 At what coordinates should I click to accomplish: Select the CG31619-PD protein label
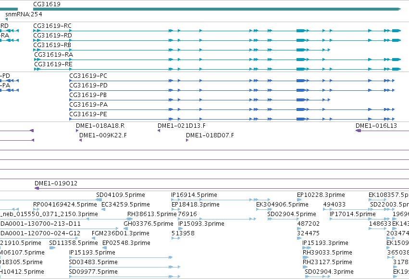click(x=88, y=85)
